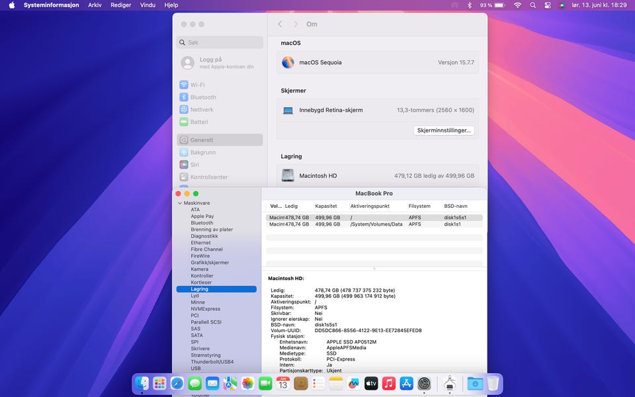The width and height of the screenshot is (635, 397).
Task: Open Maps from the Dock
Action: [230, 383]
